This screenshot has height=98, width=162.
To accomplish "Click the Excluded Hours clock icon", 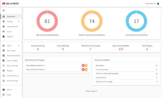I will (4, 76).
